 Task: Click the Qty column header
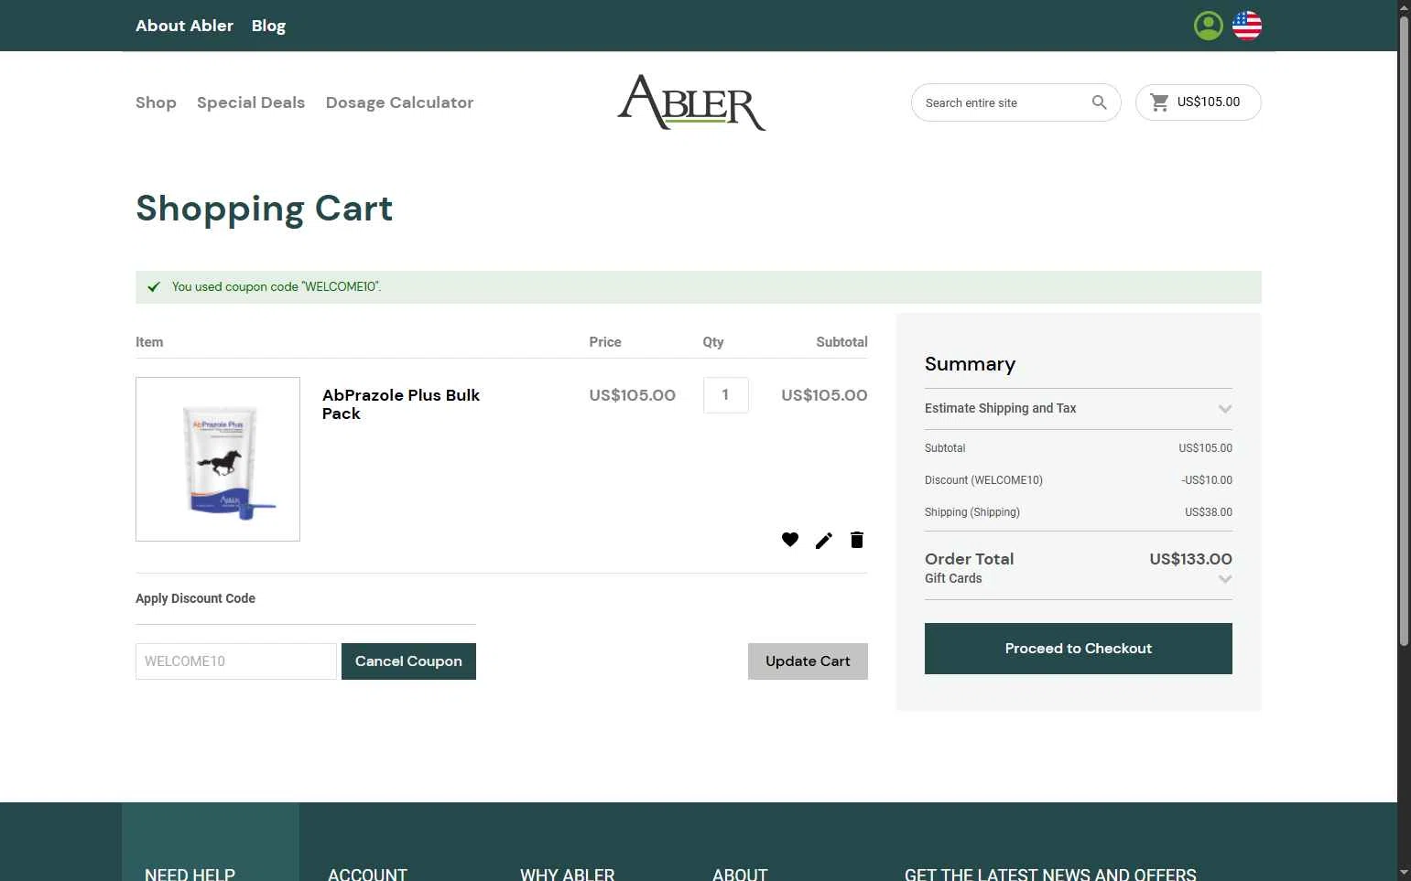pos(713,342)
